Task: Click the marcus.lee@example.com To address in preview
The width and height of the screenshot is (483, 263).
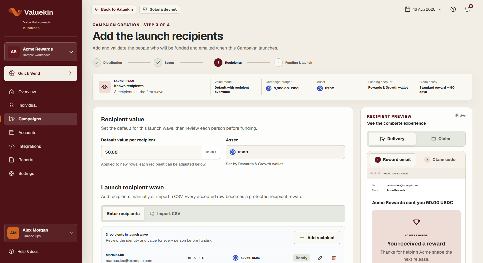Action: pos(403,186)
